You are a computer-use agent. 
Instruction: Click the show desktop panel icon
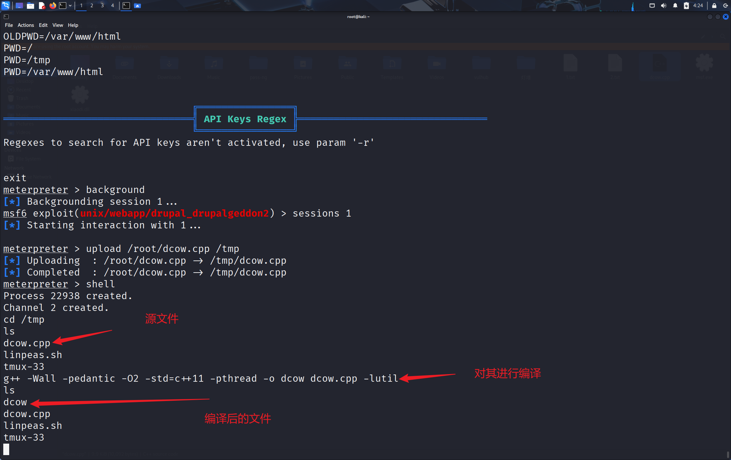click(19, 6)
